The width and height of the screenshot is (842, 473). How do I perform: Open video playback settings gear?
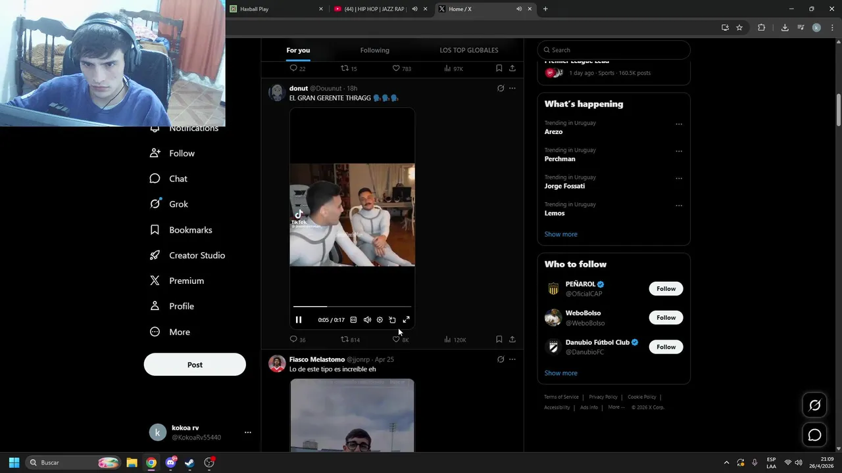380,320
